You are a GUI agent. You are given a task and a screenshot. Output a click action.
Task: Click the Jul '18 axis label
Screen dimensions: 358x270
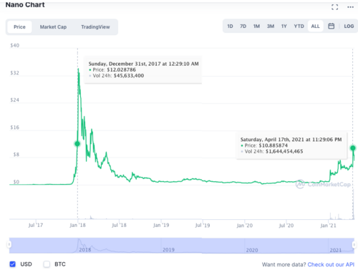119,225
